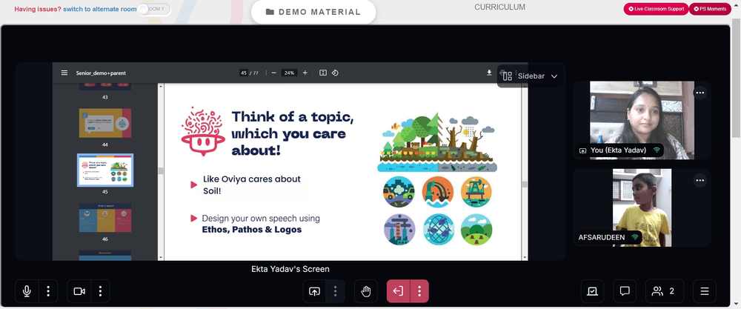Stop sharing screen with share icon
This screenshot has width=741, height=309.
314,291
